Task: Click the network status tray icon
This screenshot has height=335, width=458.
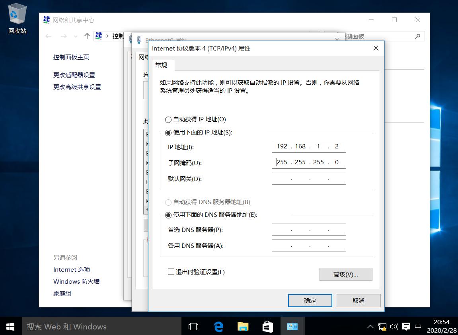Action: pos(382,326)
